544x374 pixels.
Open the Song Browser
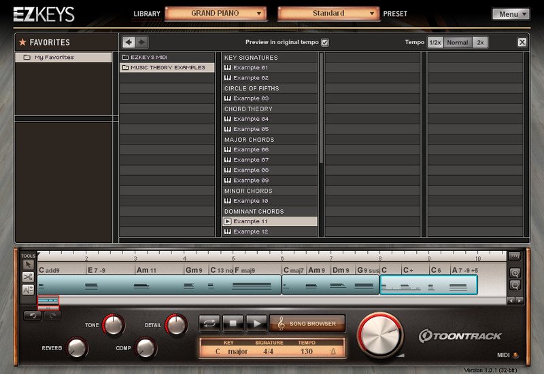[307, 323]
